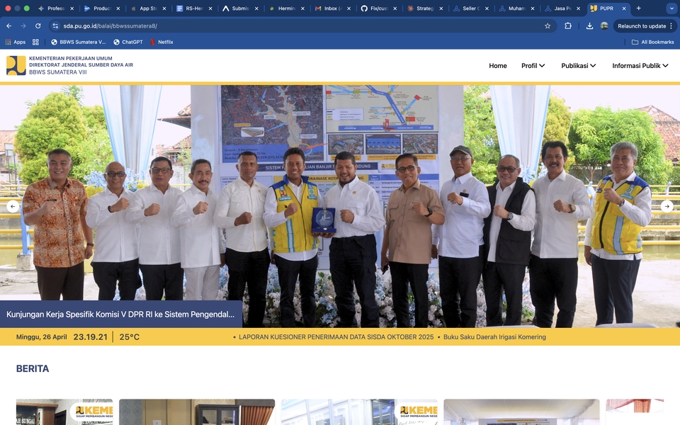
Task: Switch to the Fix/cust GitHub tab
Action: [x=379, y=8]
